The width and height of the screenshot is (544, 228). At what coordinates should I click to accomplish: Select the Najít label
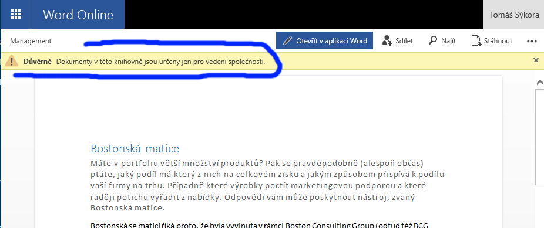click(x=448, y=41)
